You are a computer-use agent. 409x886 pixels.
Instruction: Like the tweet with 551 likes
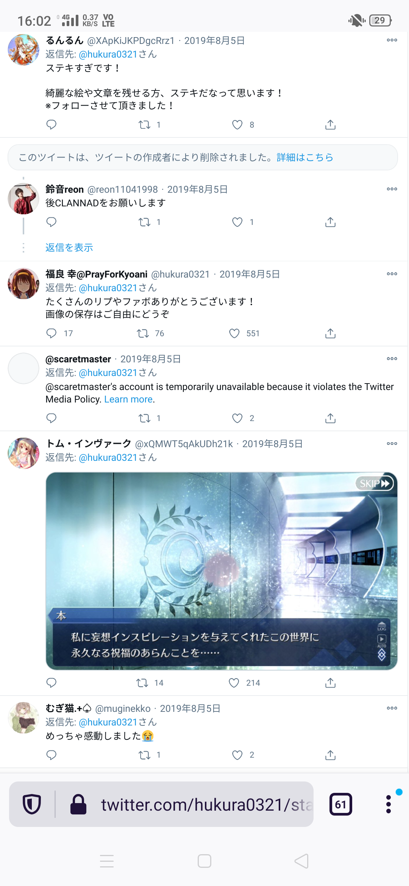click(x=234, y=333)
